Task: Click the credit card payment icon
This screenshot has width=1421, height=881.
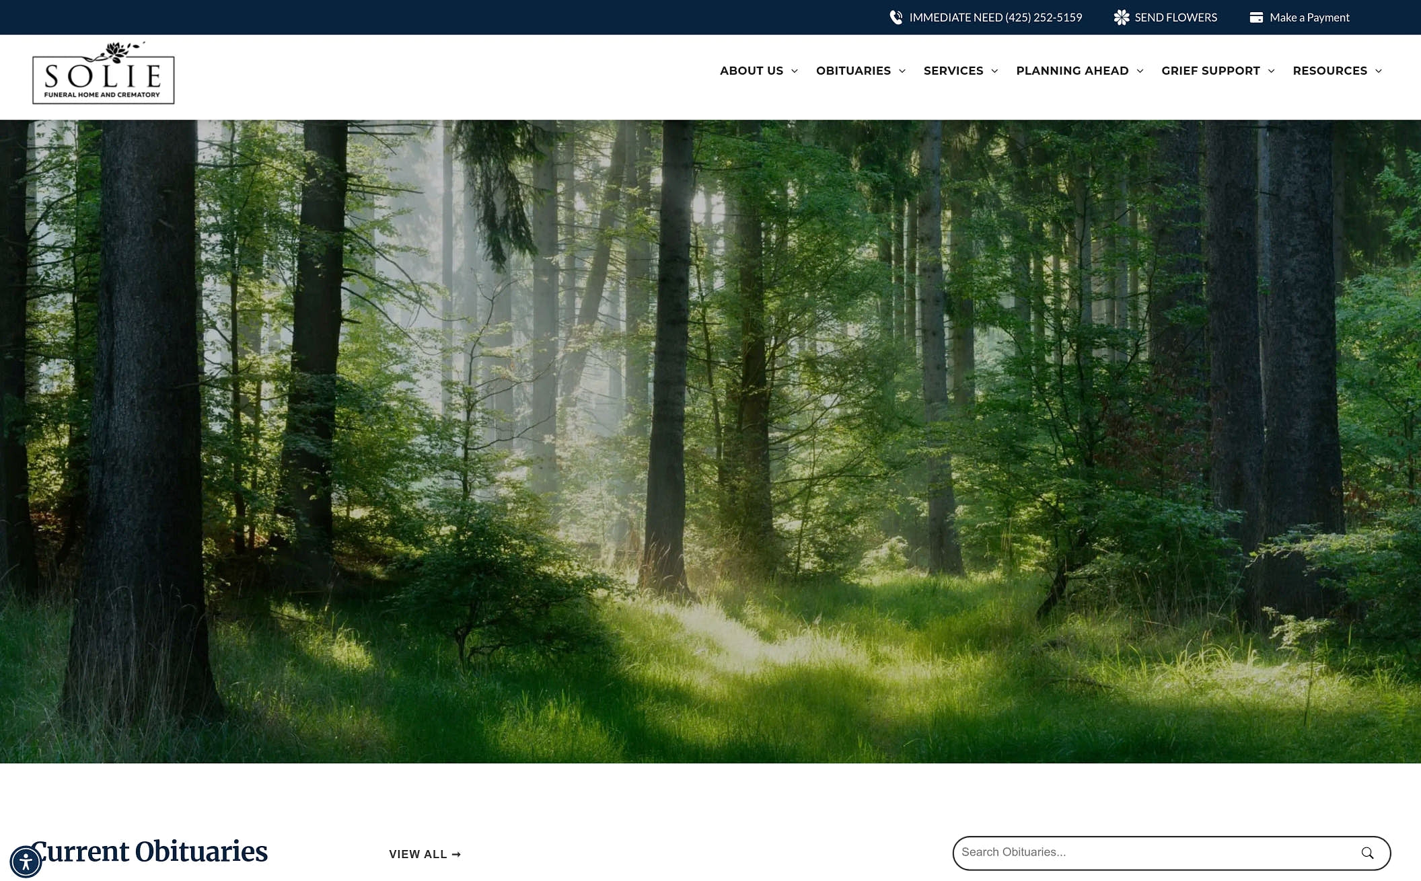Action: [x=1255, y=17]
